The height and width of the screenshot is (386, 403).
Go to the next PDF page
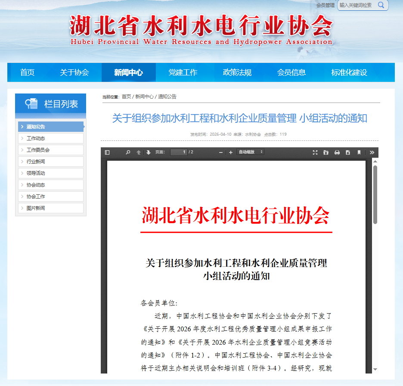click(x=149, y=152)
